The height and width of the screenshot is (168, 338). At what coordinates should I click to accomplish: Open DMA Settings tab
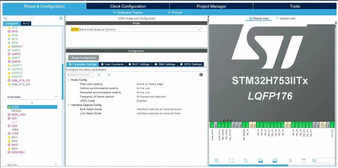[165, 64]
